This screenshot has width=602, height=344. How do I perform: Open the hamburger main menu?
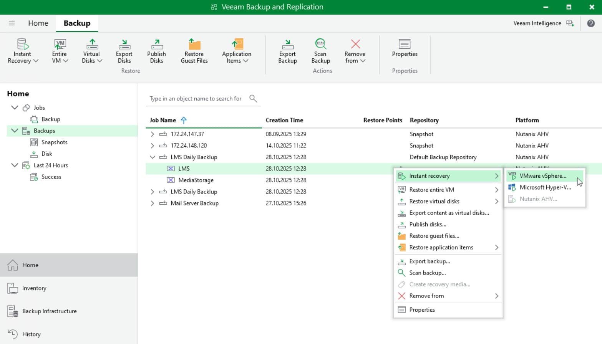point(12,23)
